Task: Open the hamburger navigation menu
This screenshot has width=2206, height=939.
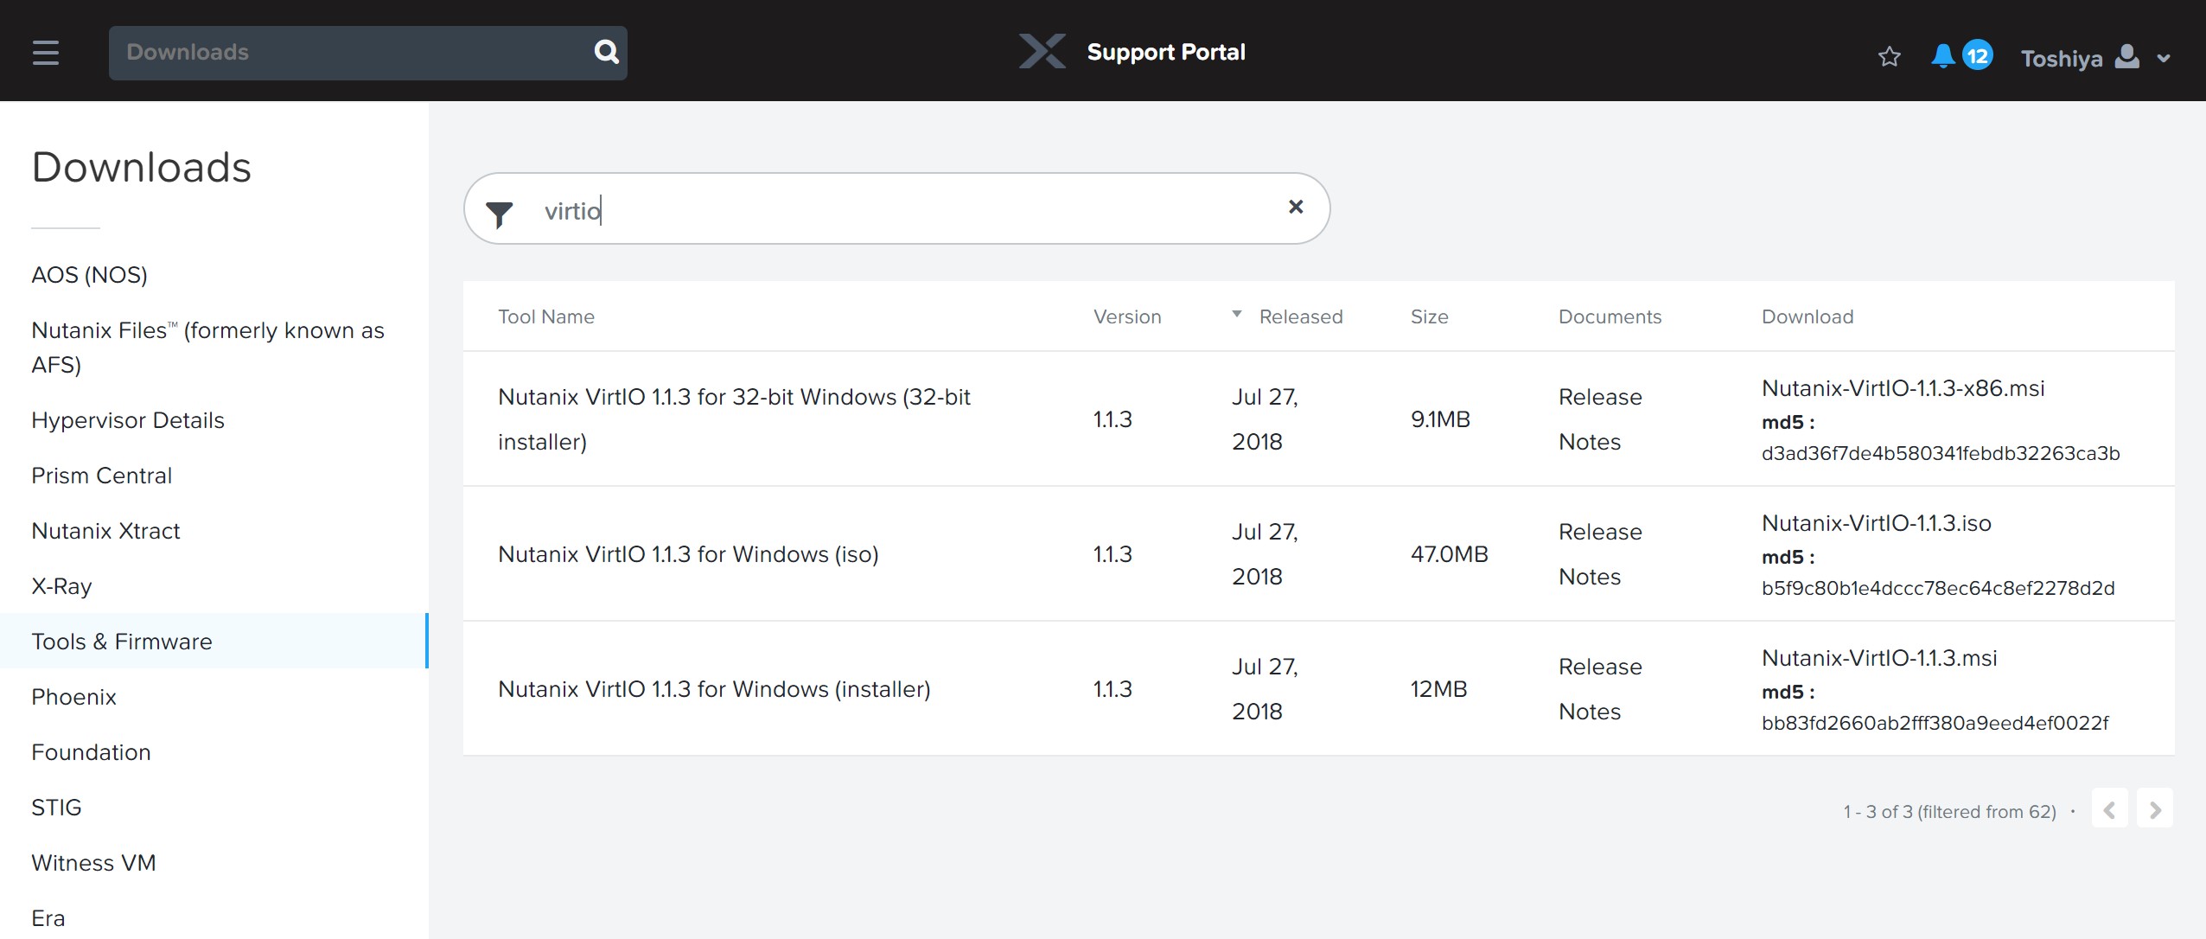Action: coord(46,53)
